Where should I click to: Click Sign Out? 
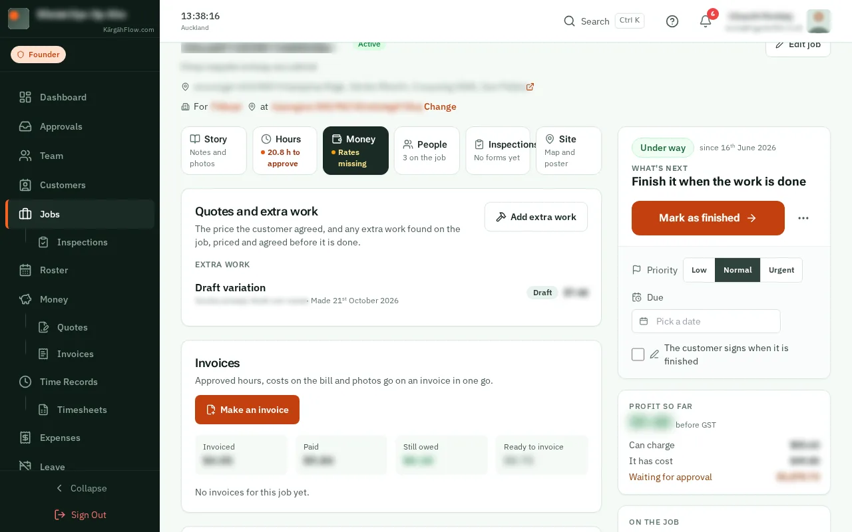[x=80, y=515]
